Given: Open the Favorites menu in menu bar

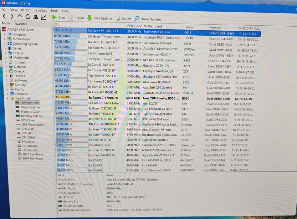Looking at the screenshot, I should point(41,10).
